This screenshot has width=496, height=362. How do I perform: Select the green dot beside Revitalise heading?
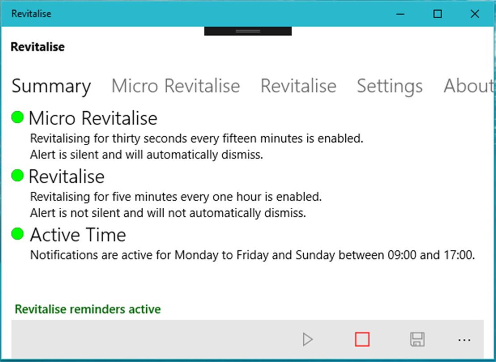pyautogui.click(x=17, y=176)
